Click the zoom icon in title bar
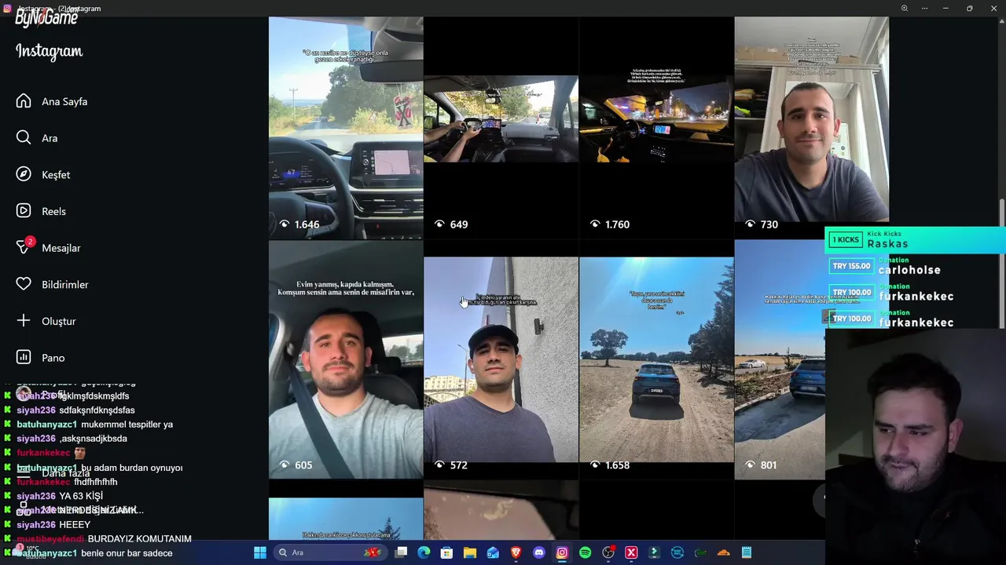The image size is (1006, 565). pyautogui.click(x=905, y=9)
